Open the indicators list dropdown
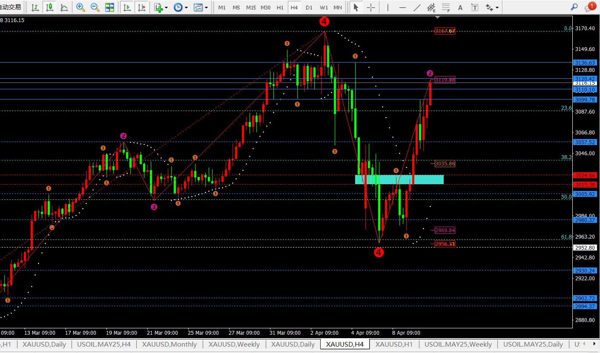The height and width of the screenshot is (353, 600). [x=161, y=7]
